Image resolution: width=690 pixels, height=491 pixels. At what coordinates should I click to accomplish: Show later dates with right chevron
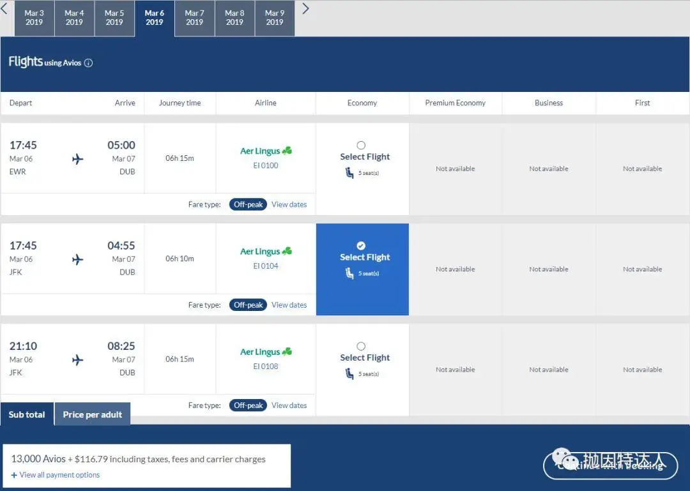(x=305, y=9)
